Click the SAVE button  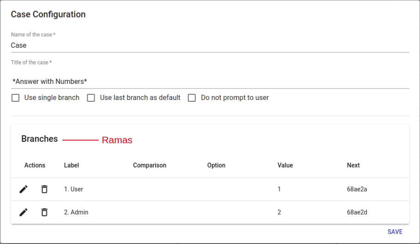point(395,232)
